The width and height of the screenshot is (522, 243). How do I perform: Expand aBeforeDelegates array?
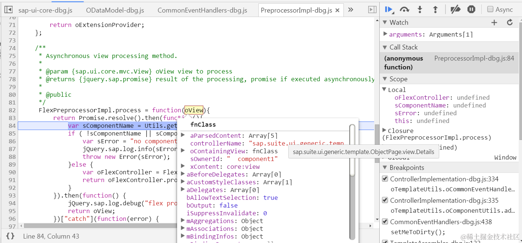click(183, 174)
